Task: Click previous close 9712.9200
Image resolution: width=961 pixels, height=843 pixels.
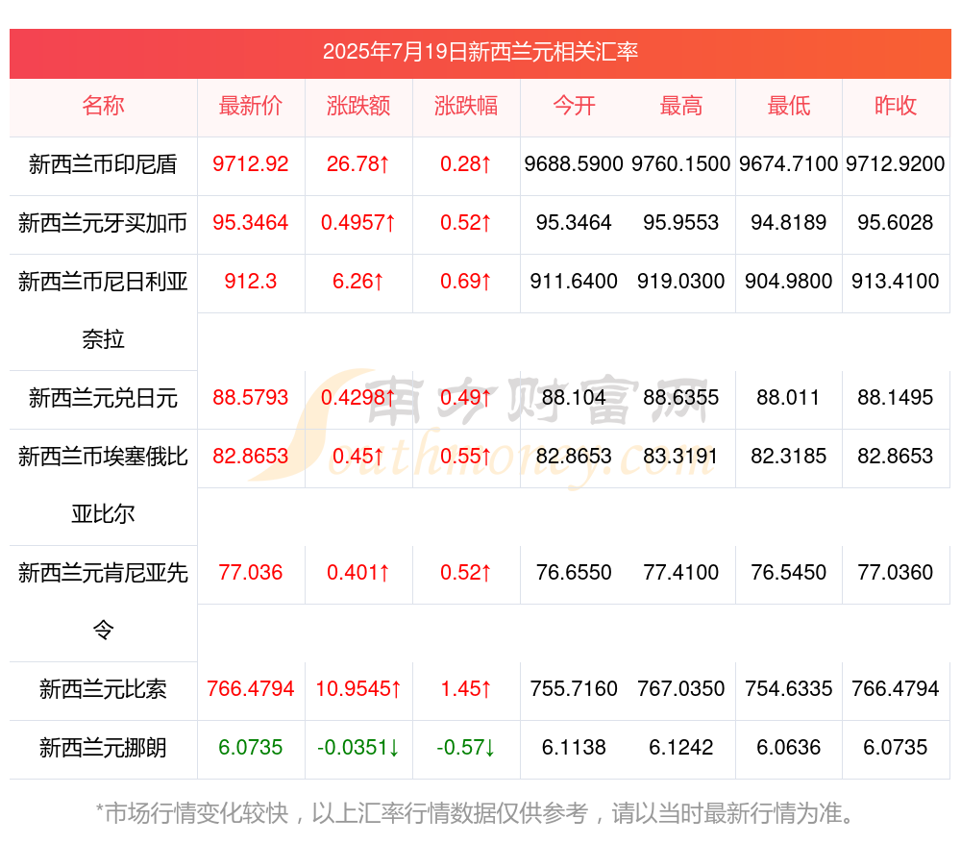Action: click(x=896, y=164)
